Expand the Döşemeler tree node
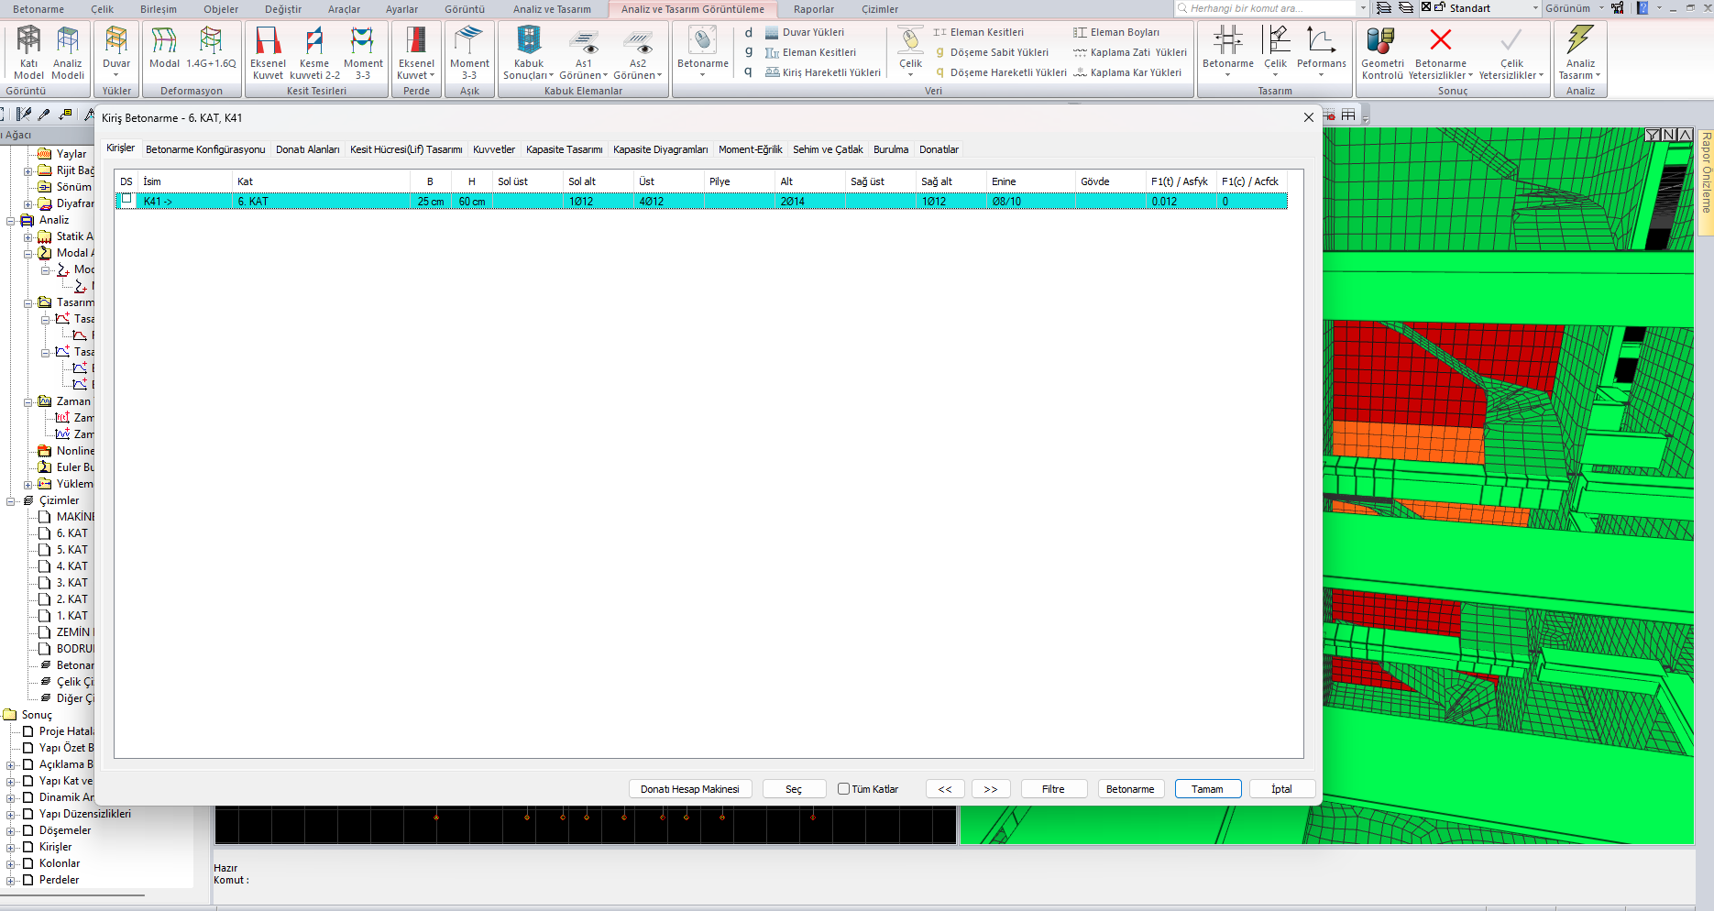Image resolution: width=1714 pixels, height=911 pixels. tap(11, 831)
